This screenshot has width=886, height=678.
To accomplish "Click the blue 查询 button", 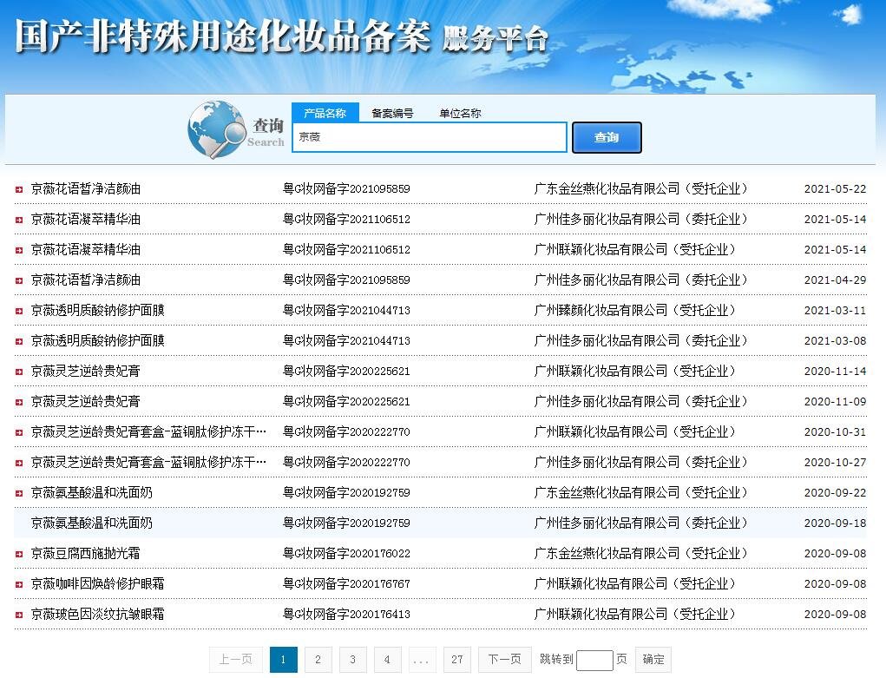I will click(x=607, y=137).
